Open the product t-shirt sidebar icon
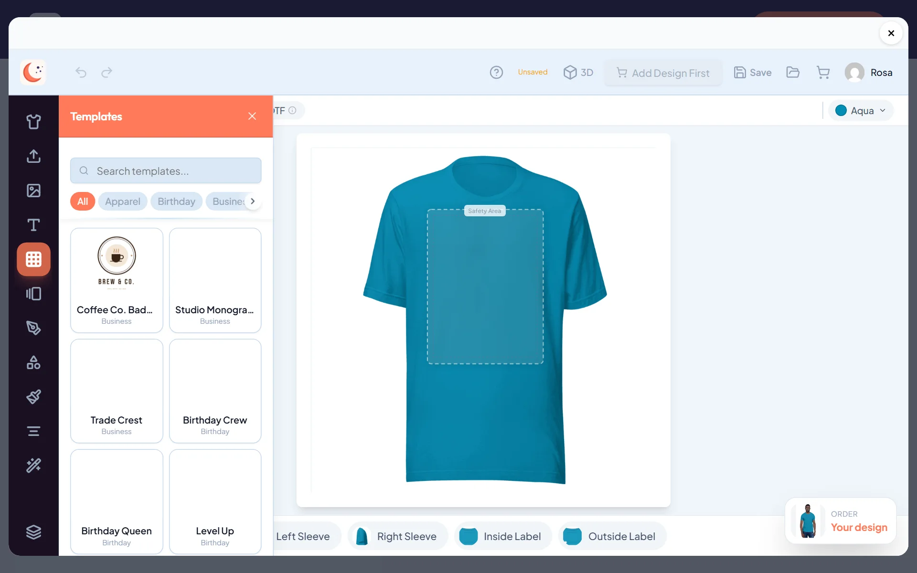The width and height of the screenshot is (917, 573). [33, 122]
